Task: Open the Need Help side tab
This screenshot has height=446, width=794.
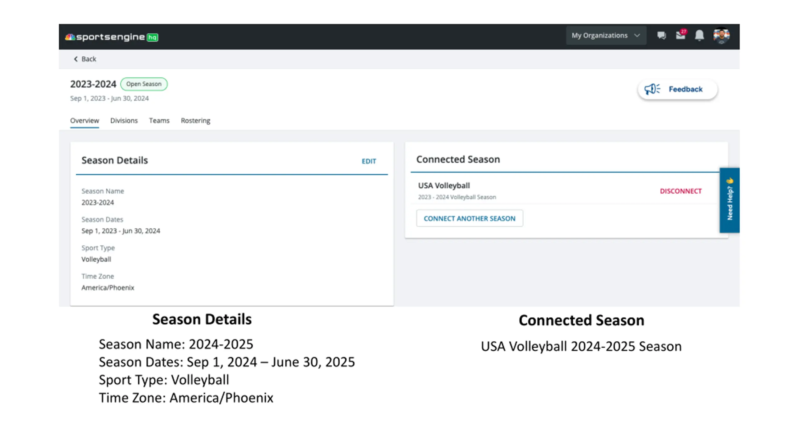Action: point(729,200)
